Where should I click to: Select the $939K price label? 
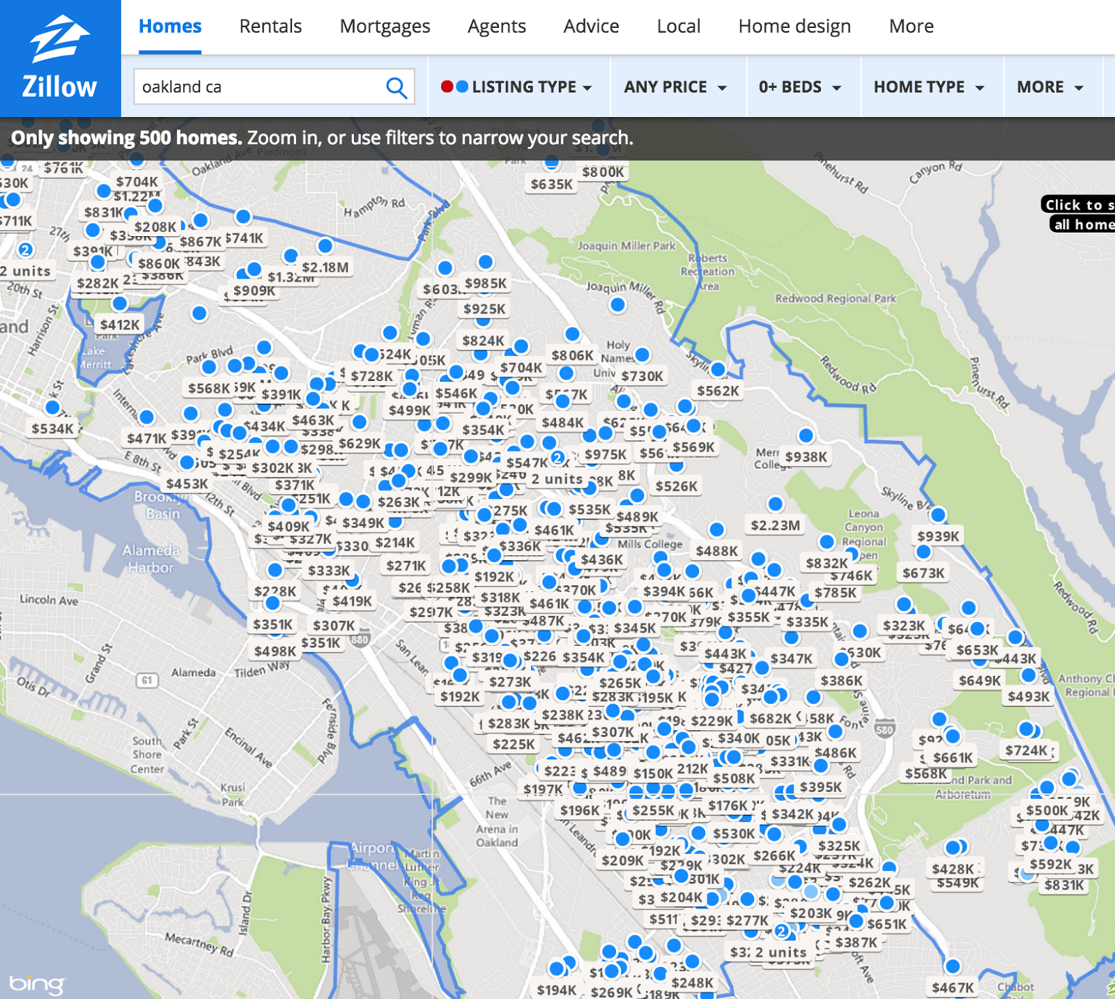click(x=938, y=536)
